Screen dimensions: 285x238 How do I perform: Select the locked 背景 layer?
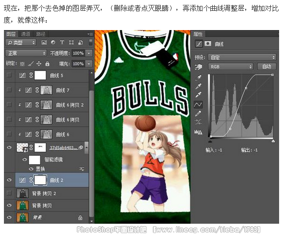pyautogui.click(x=46, y=217)
